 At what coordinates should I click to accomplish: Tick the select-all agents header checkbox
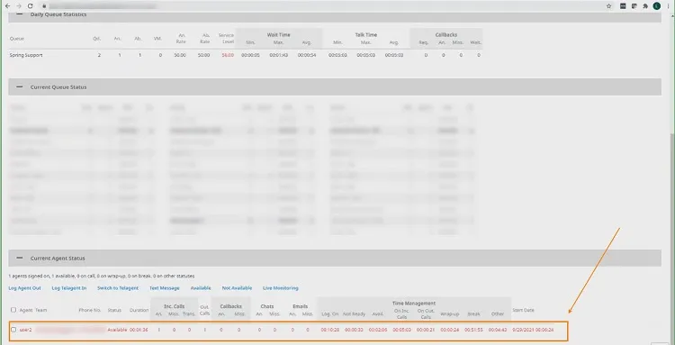[13, 310]
